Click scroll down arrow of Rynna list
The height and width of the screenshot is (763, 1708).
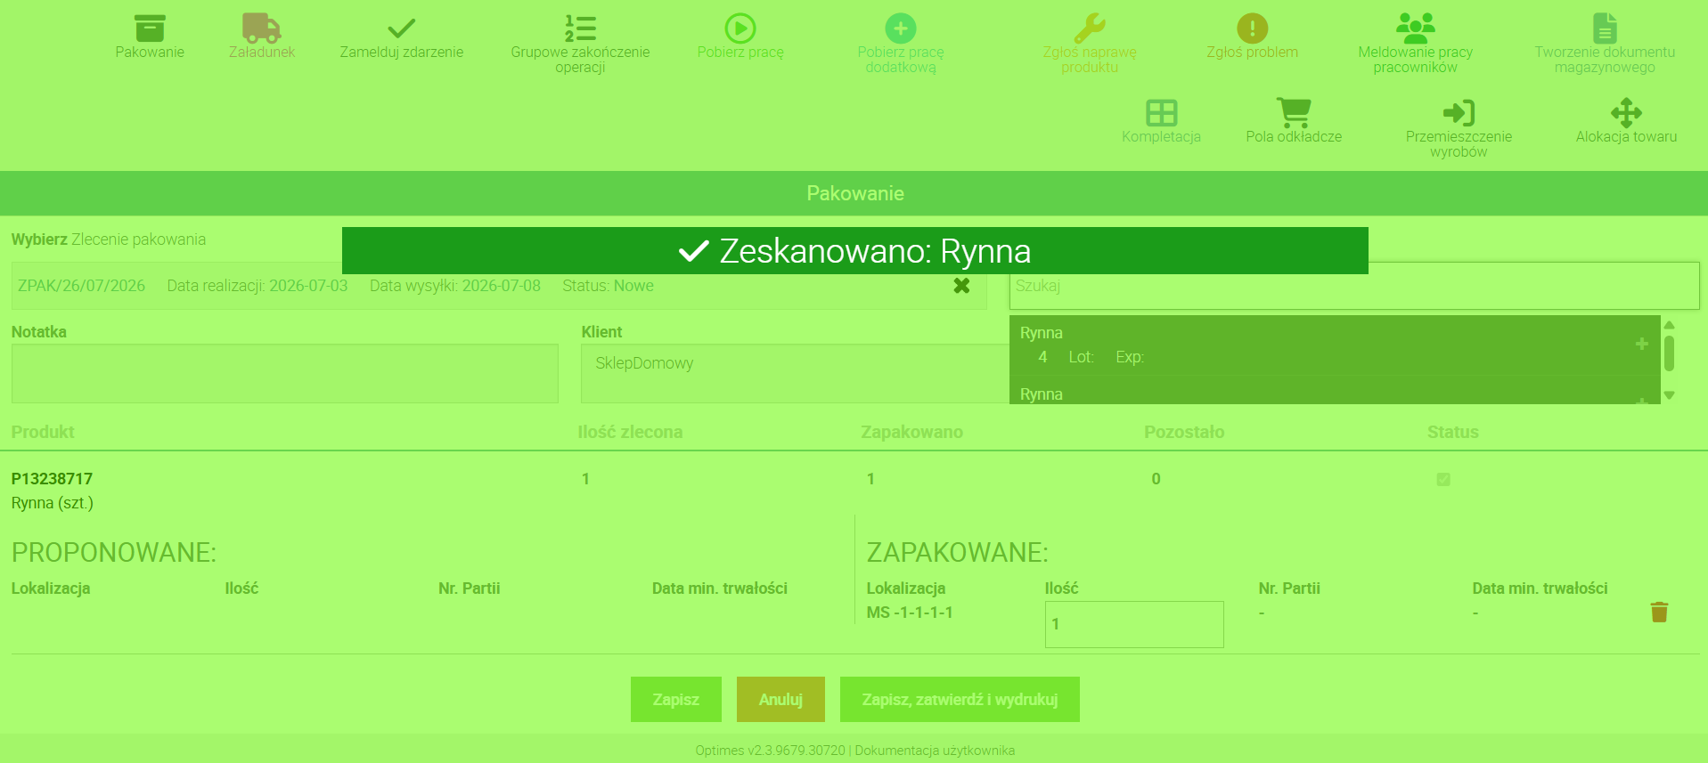pos(1670,395)
